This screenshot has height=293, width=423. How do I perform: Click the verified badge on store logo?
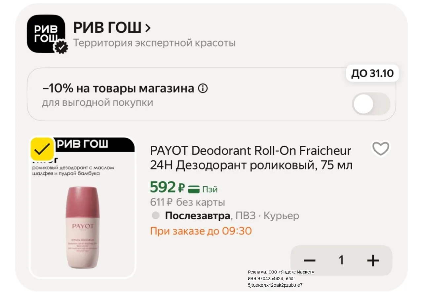61,47
